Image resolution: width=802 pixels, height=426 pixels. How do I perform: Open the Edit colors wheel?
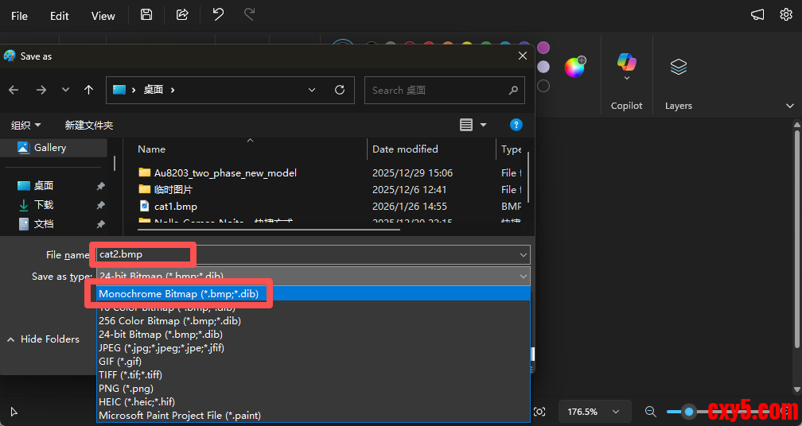574,68
